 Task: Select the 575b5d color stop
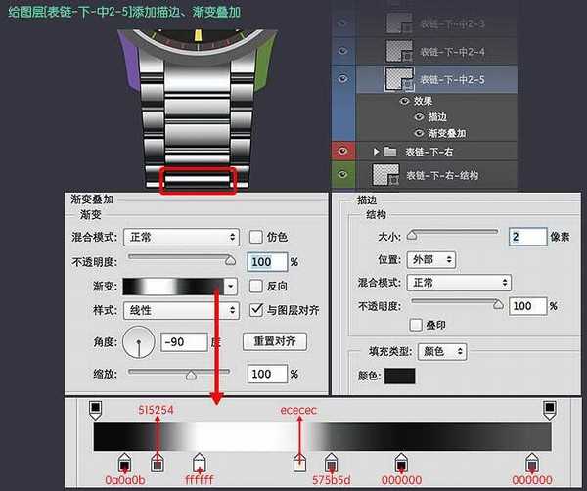[331, 463]
